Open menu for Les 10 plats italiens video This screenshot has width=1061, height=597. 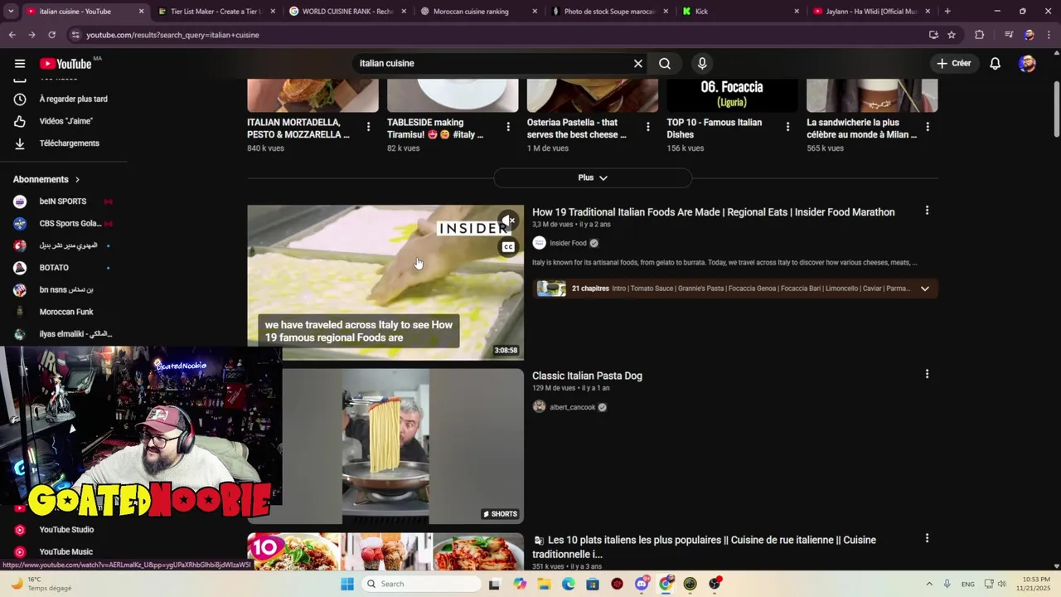click(927, 538)
